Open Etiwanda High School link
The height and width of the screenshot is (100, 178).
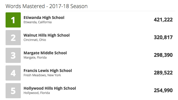[x=44, y=18]
